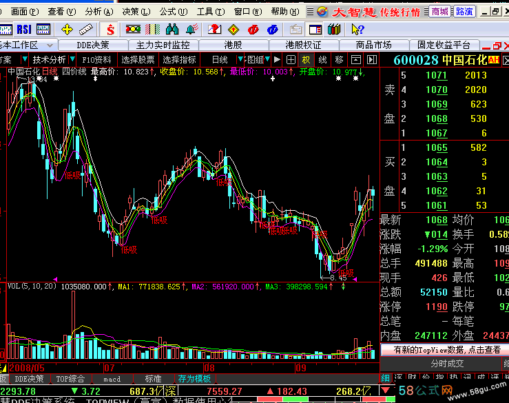Viewport: 509px width, 403px height.
Task: Click the red question mark chart icon
Action: 214,30
